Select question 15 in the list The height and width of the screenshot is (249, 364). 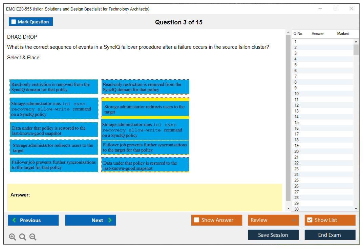point(296,123)
